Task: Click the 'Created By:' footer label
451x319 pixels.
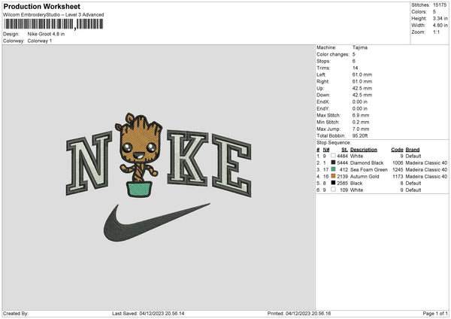Action: [16, 313]
